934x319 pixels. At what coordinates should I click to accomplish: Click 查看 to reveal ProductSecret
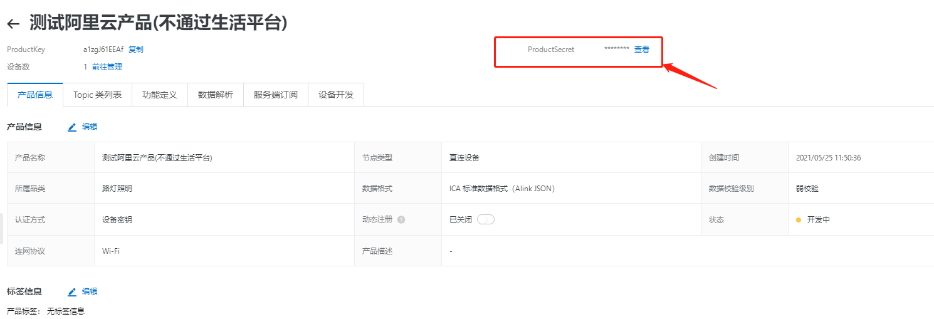642,50
